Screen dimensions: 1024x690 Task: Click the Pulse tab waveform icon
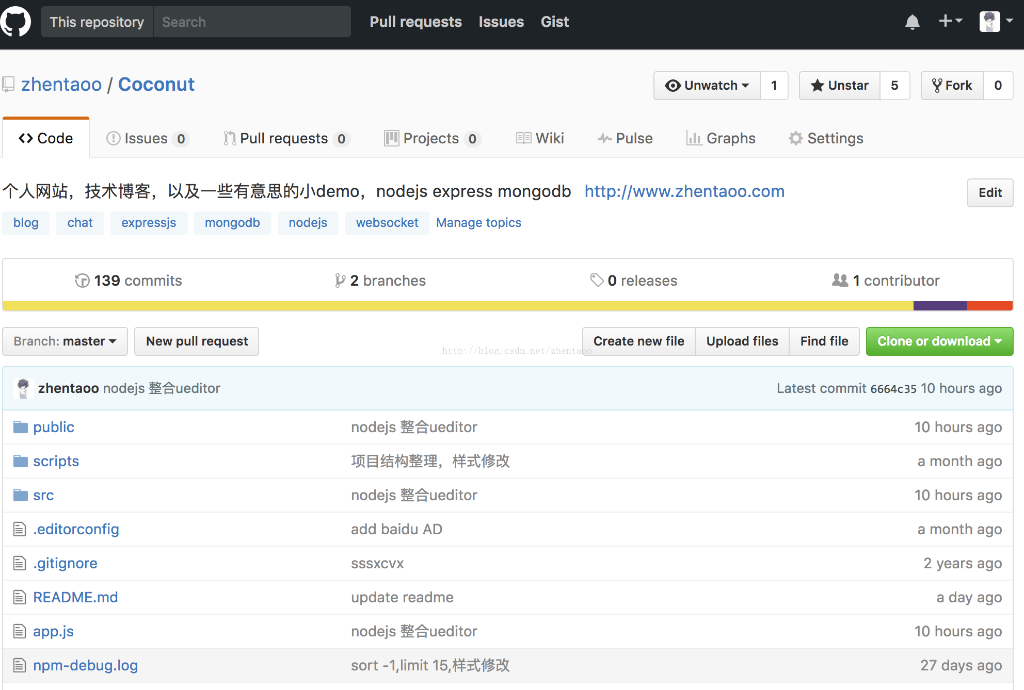[605, 138]
